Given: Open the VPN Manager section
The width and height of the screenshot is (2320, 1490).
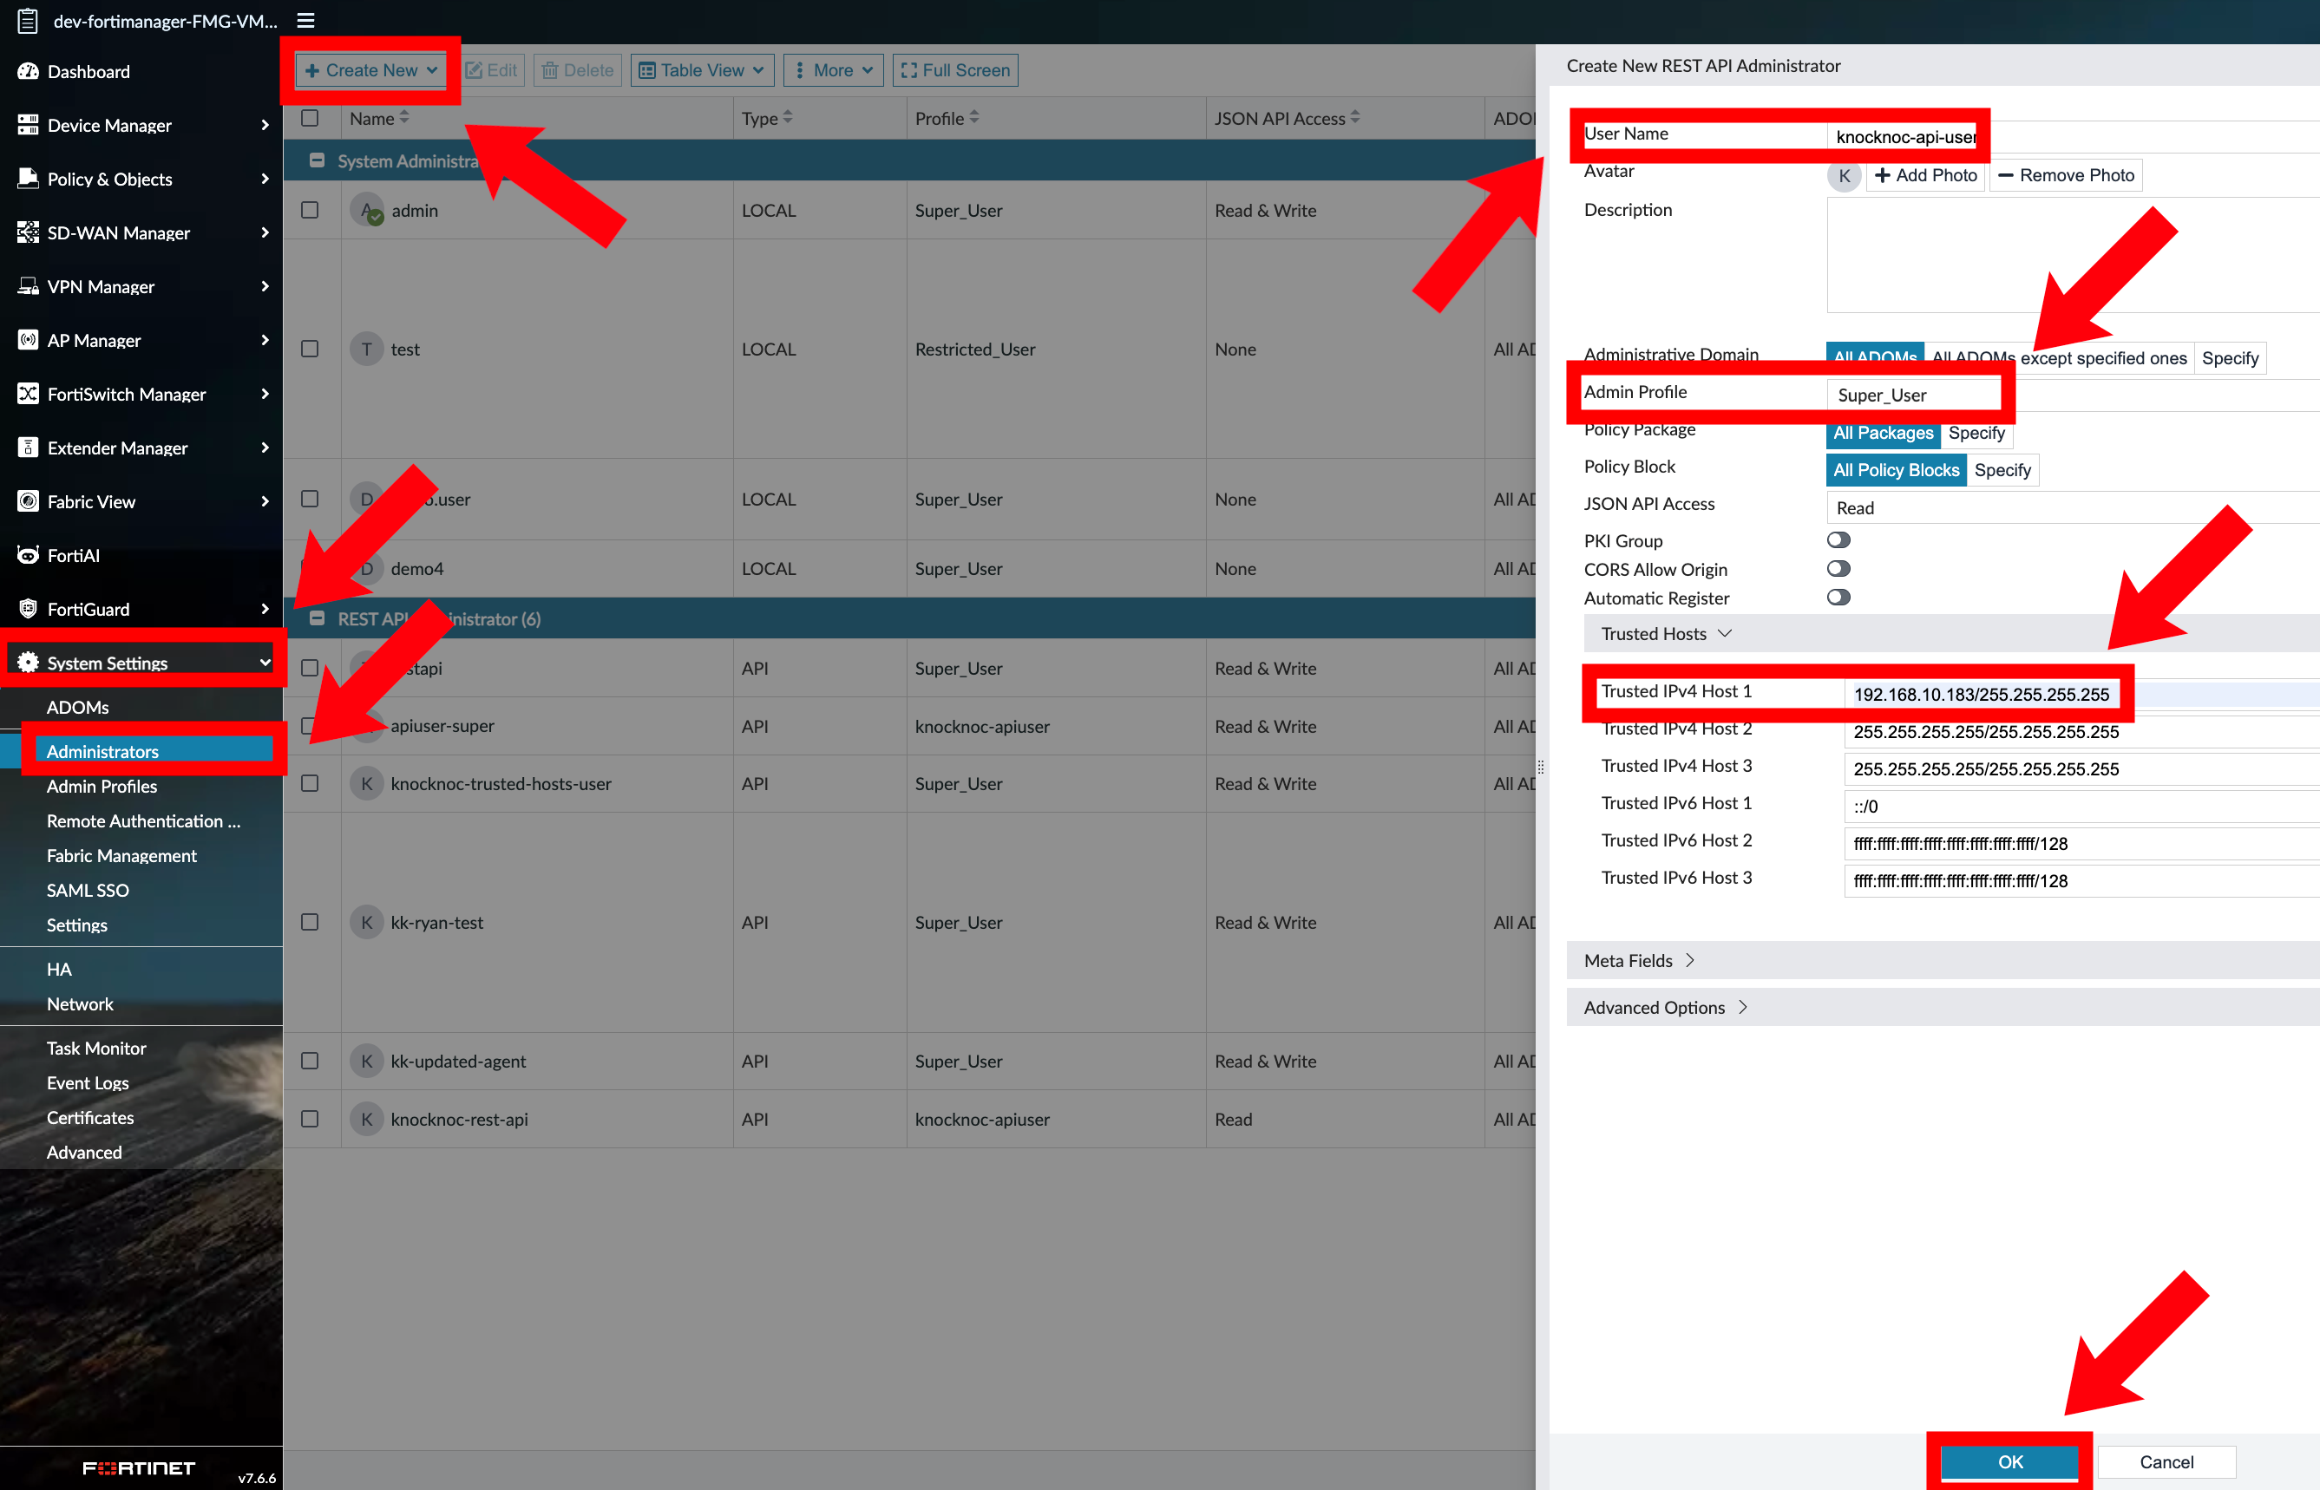Looking at the screenshot, I should click(100, 286).
